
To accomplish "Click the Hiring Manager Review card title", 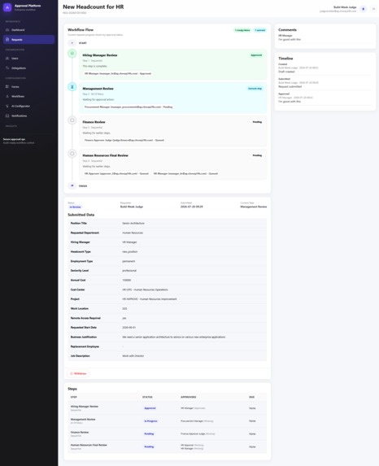I will click(x=100, y=55).
